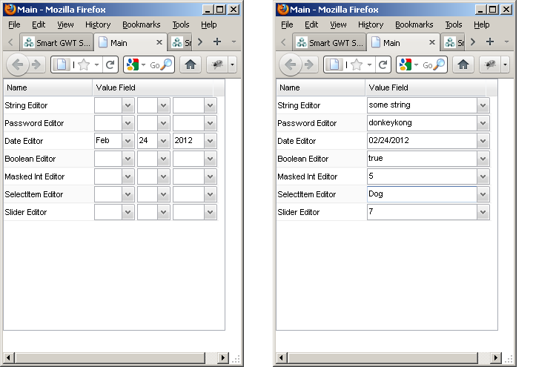Click Google search engine icon in right window

click(405, 65)
